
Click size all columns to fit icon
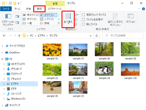point(76,24)
